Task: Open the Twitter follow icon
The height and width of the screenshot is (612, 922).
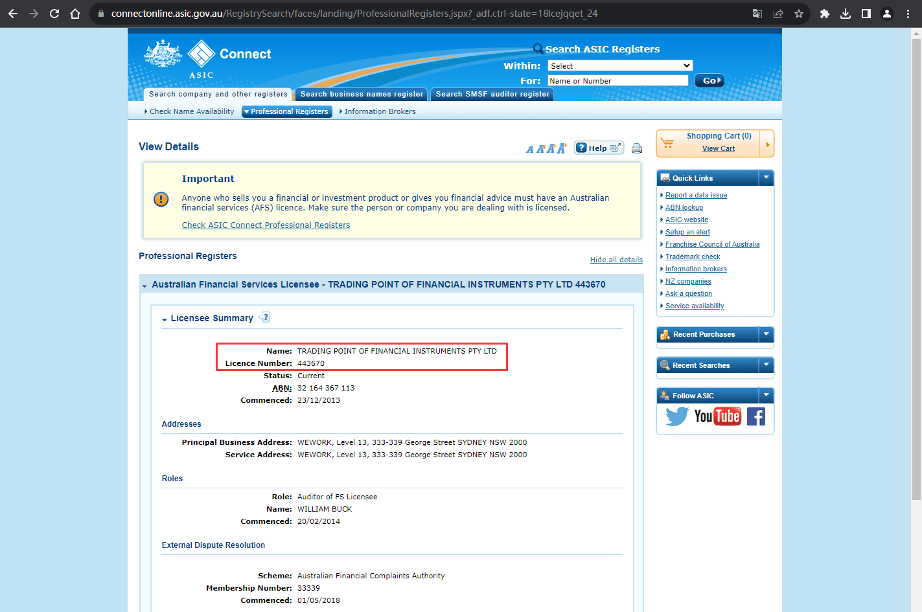Action: tap(677, 416)
